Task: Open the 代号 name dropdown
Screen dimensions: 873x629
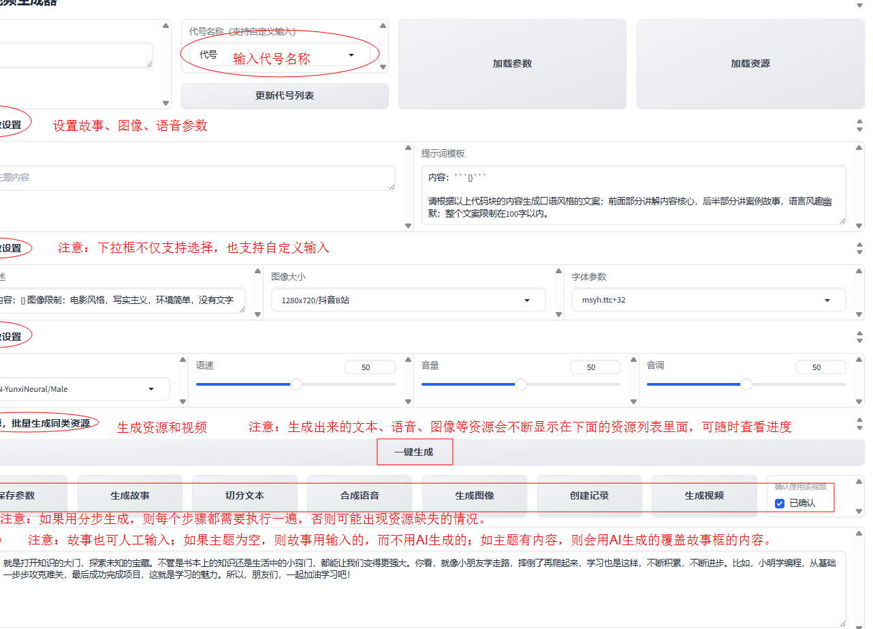Action: coord(279,55)
